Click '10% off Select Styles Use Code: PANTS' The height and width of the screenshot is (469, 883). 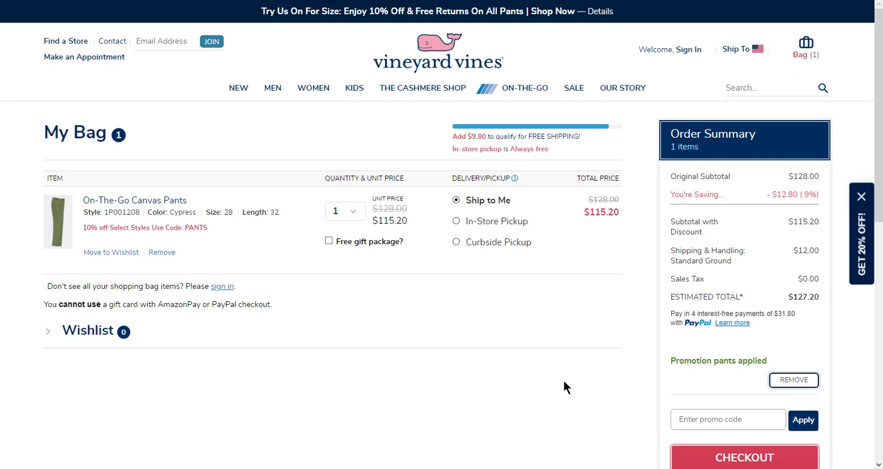145,228
